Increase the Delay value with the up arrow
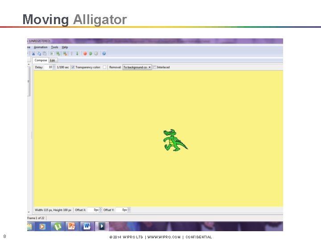 pos(54,66)
